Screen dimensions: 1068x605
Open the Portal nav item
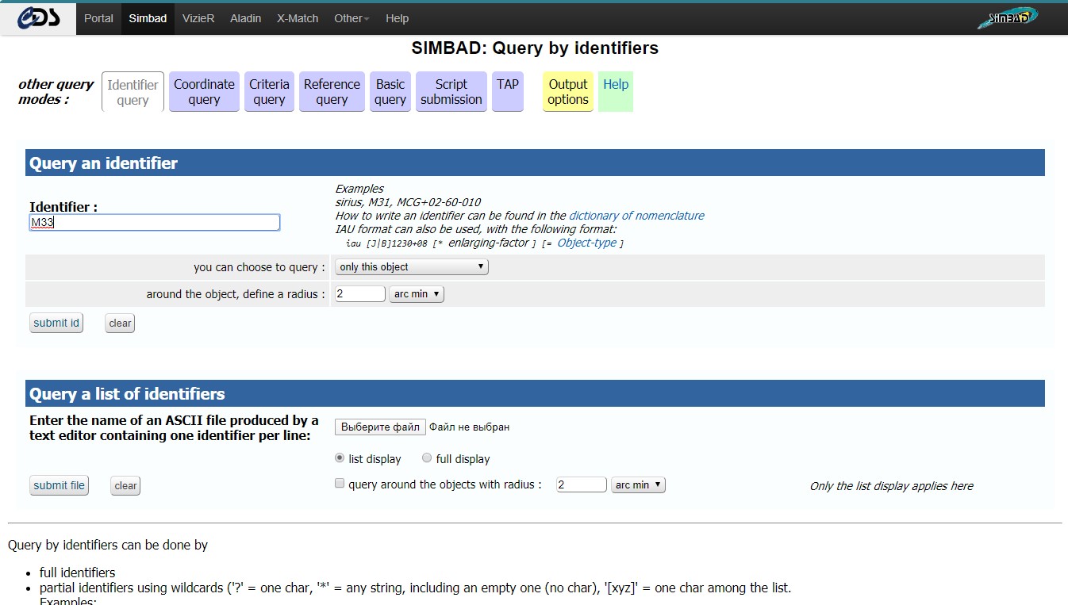98,18
